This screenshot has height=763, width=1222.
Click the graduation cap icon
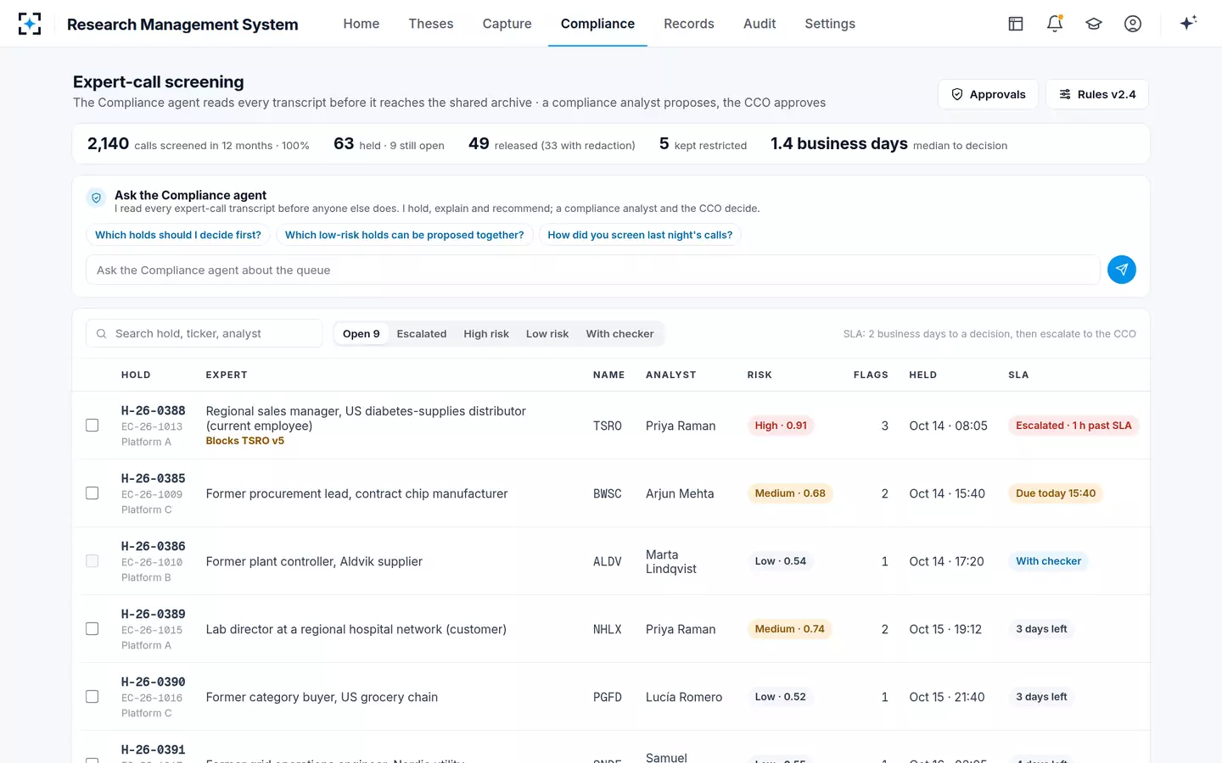(x=1094, y=24)
